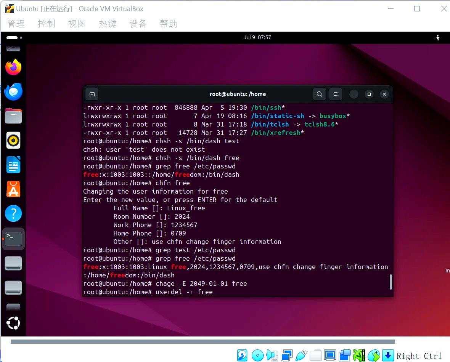Open Firefox from the Ubuntu dock
The width and height of the screenshot is (450, 362).
pos(13,67)
